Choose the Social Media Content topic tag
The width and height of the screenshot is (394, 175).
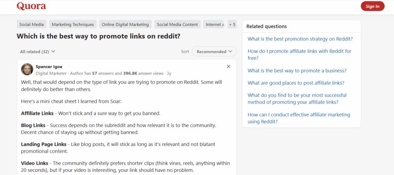(x=177, y=25)
